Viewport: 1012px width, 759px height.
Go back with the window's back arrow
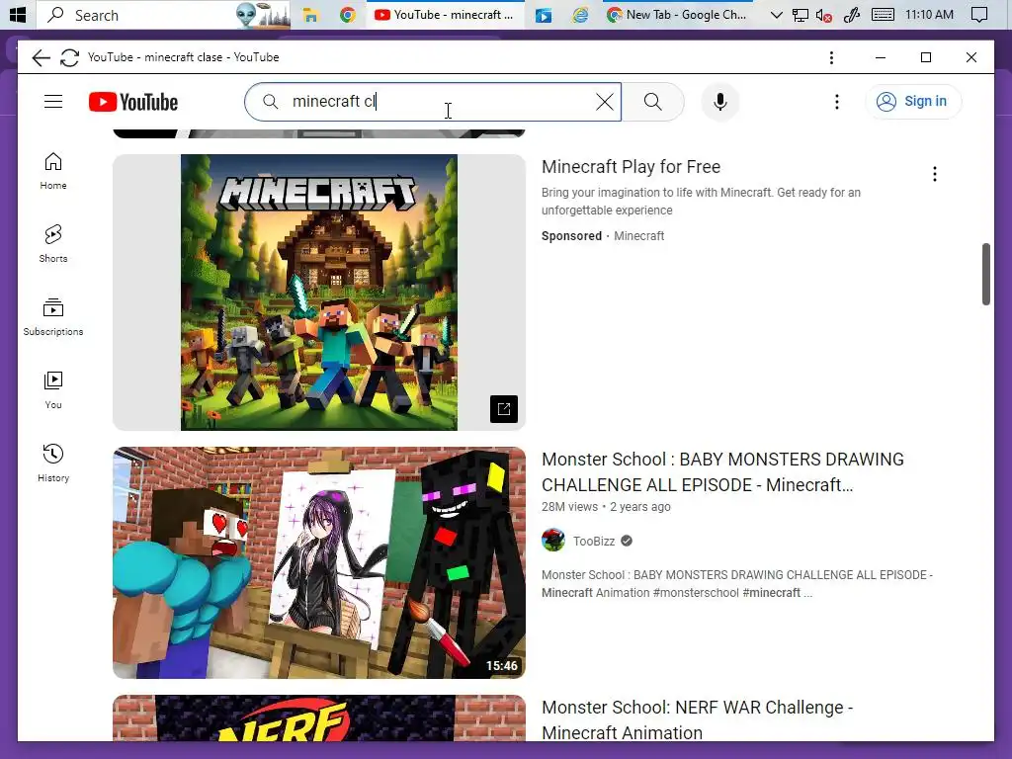[41, 57]
